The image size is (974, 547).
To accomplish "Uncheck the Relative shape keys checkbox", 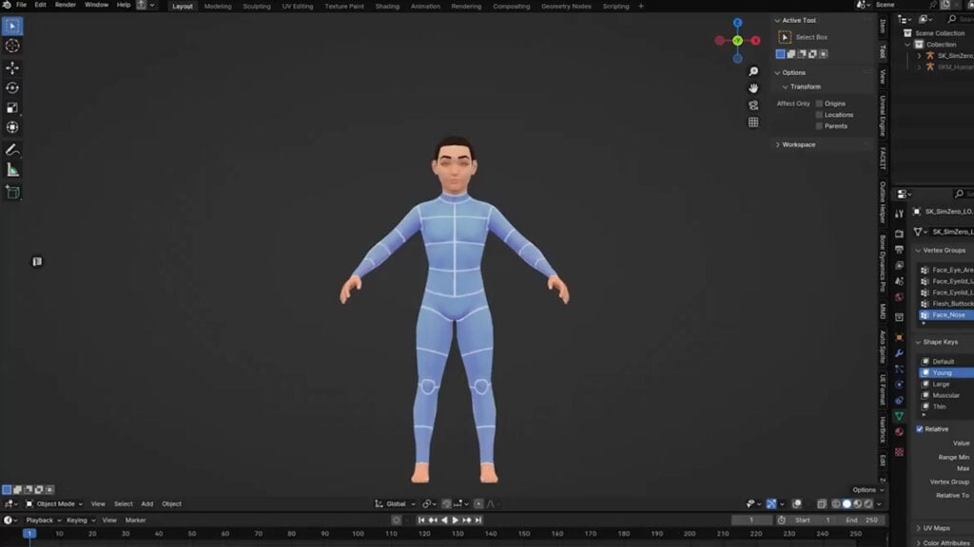I will tap(920, 429).
